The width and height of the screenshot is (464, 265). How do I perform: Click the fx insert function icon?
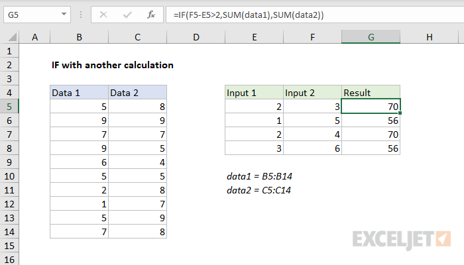tap(151, 13)
